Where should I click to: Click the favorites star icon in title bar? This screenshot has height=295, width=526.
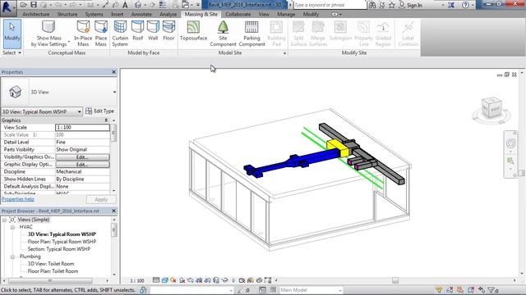(x=391, y=5)
